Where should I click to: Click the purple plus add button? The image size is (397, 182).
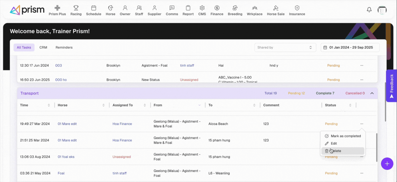[x=387, y=164]
